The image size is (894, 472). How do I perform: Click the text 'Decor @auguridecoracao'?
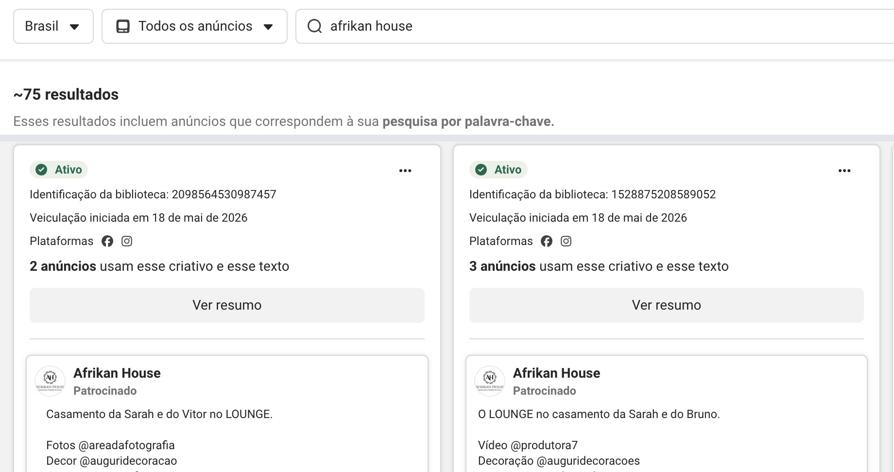(x=112, y=461)
